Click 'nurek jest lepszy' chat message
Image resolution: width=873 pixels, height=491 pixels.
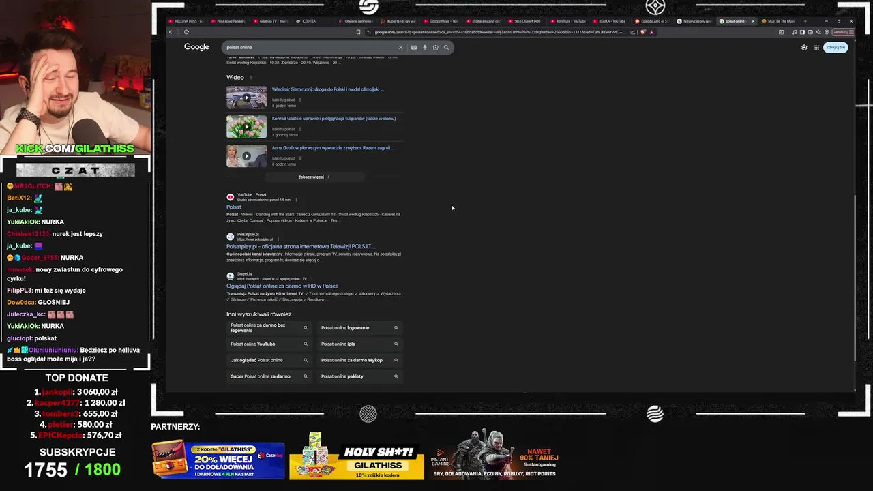[x=78, y=234]
